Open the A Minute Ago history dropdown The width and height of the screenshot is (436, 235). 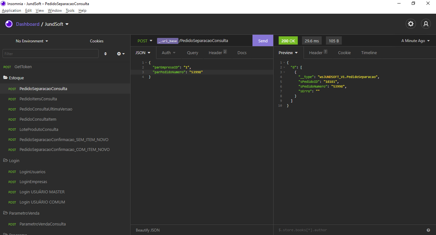(415, 41)
